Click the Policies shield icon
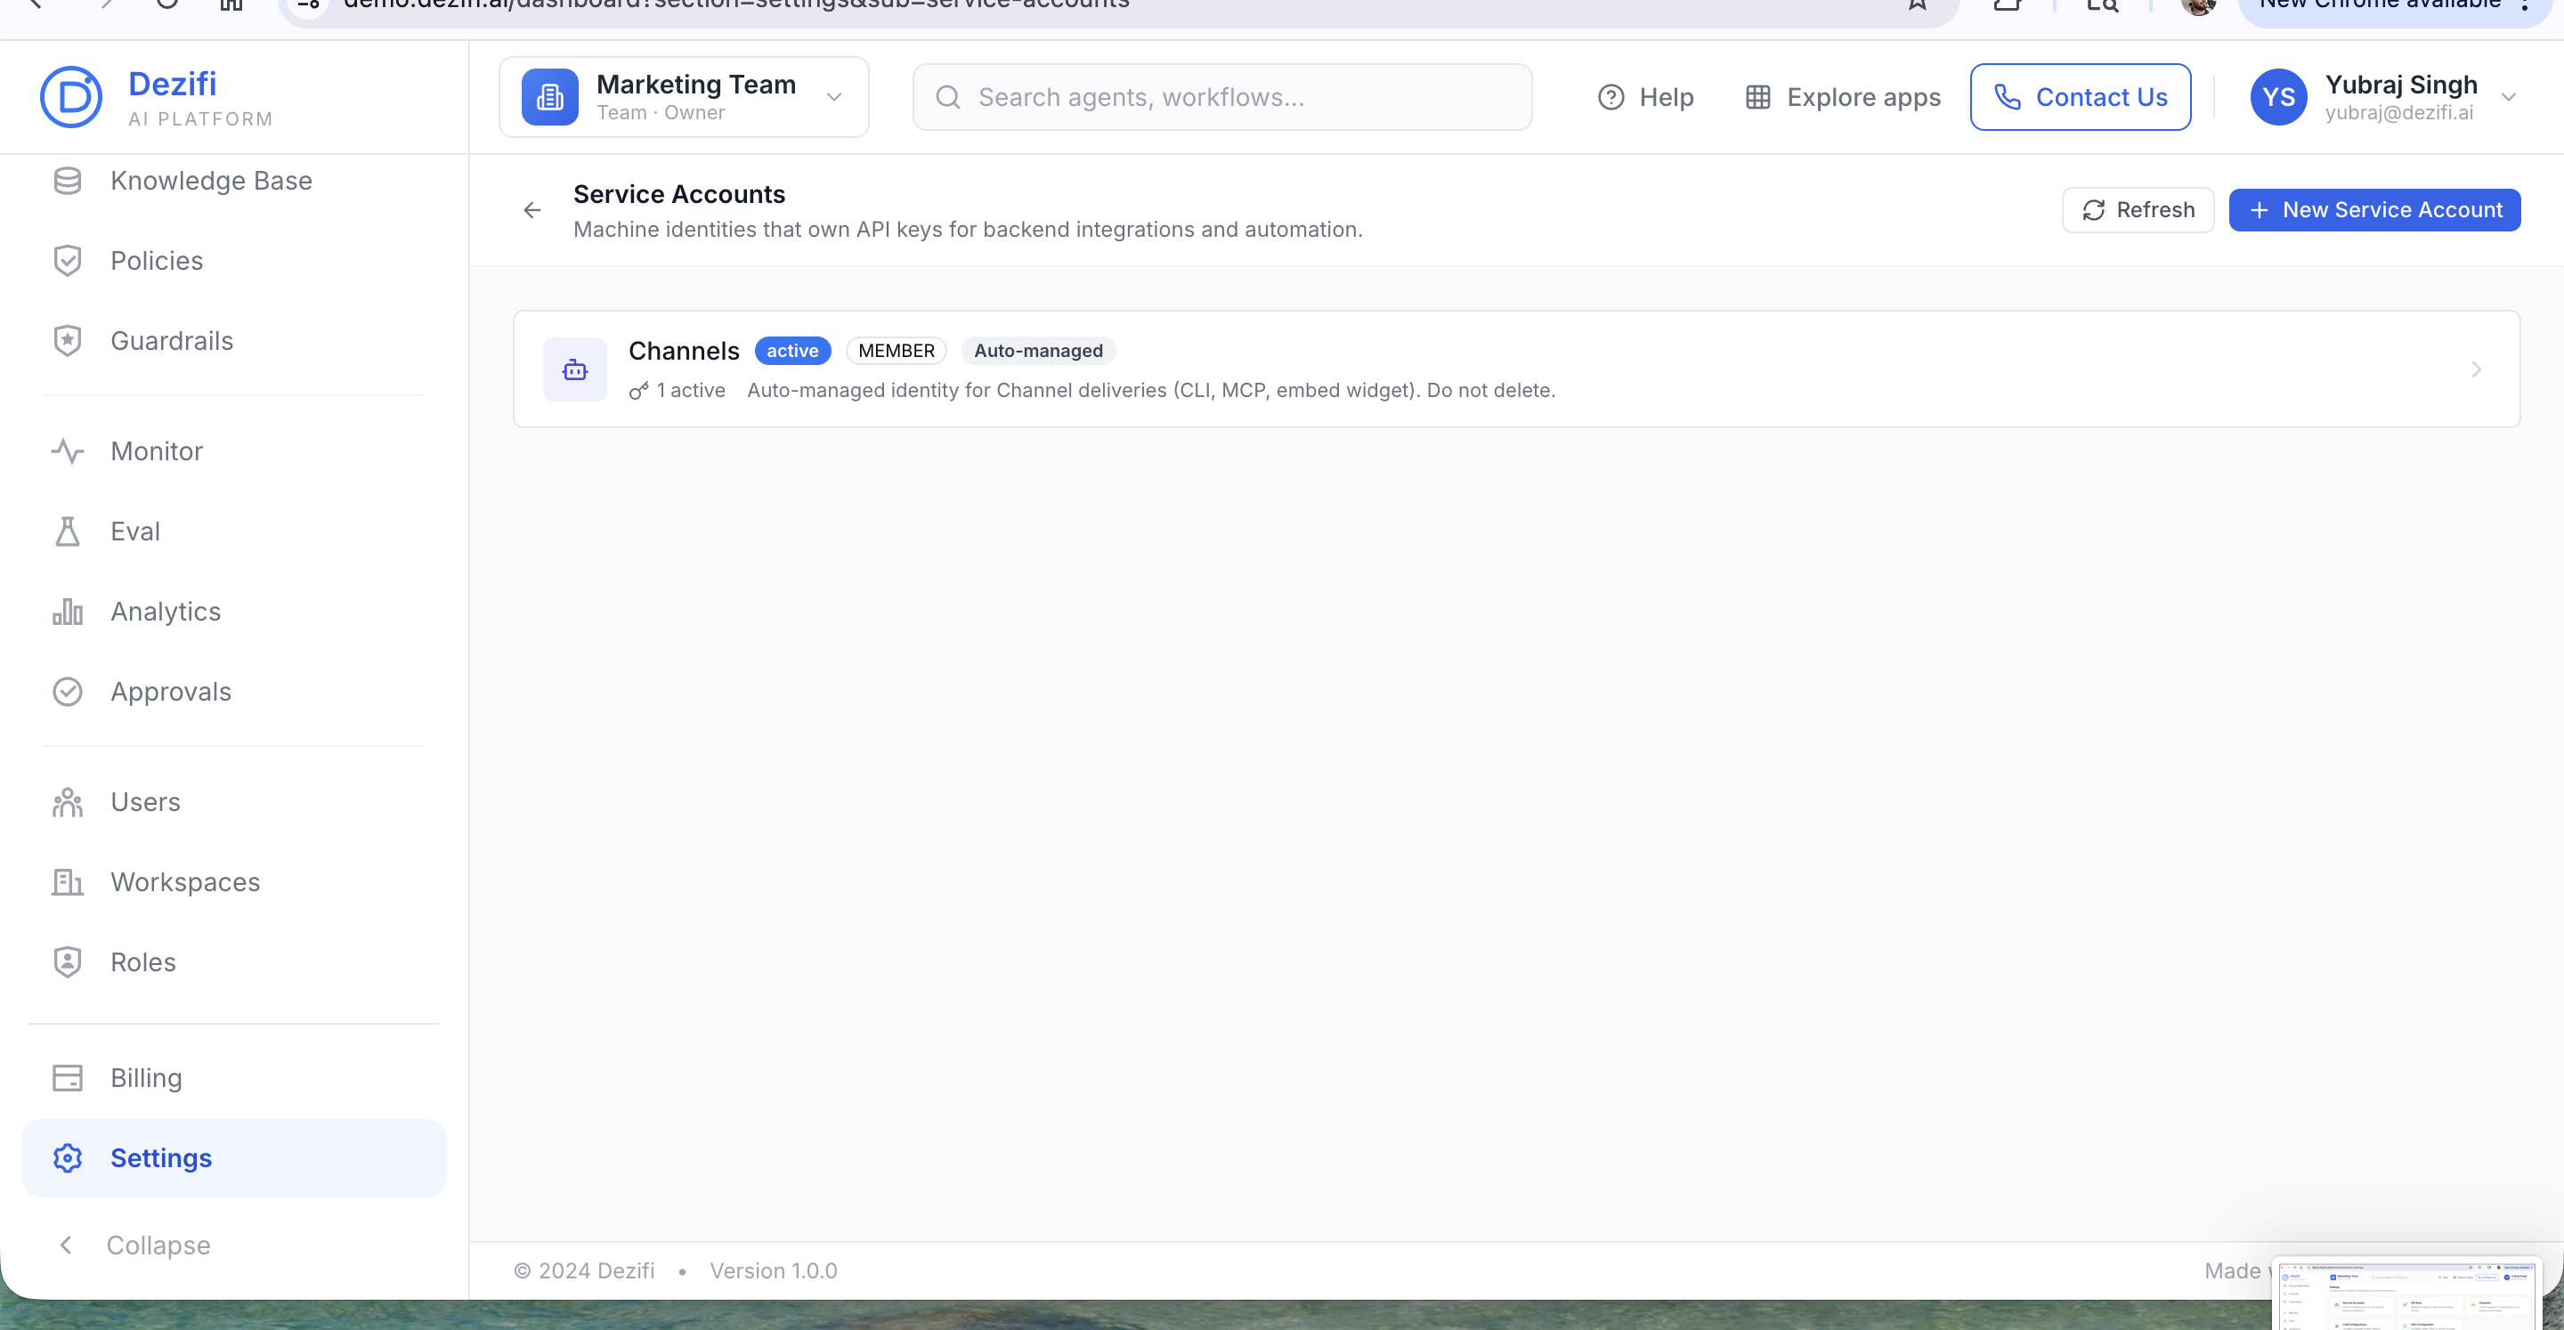Image resolution: width=2564 pixels, height=1330 pixels. (x=67, y=261)
